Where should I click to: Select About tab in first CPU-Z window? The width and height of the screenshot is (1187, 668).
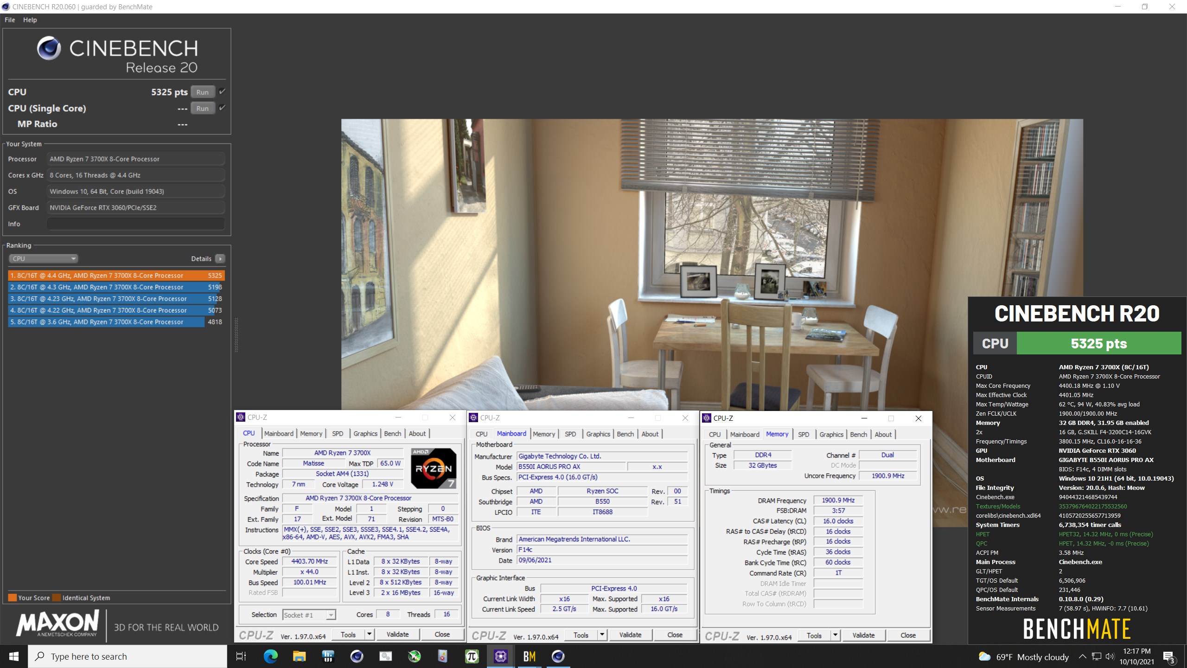coord(417,433)
